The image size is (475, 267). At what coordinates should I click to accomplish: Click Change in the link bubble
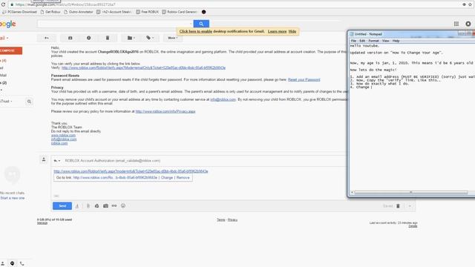point(166,178)
